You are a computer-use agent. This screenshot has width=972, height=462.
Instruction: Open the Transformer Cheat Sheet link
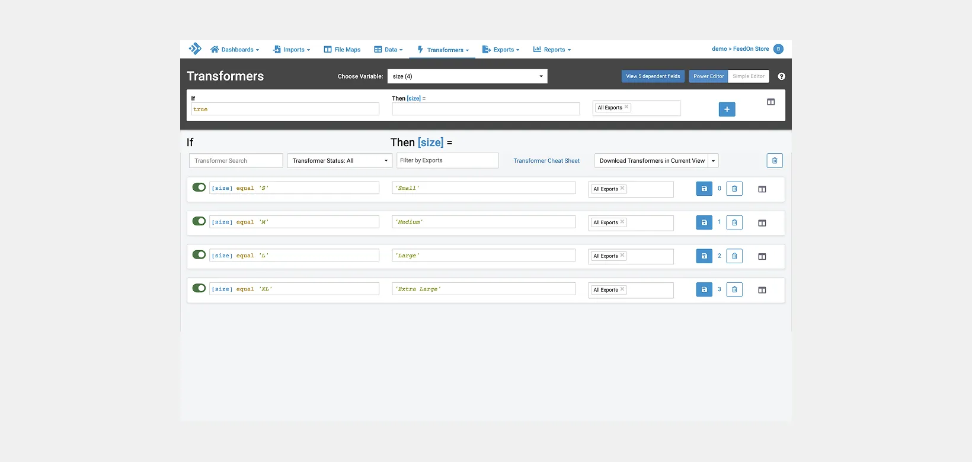[x=546, y=161]
